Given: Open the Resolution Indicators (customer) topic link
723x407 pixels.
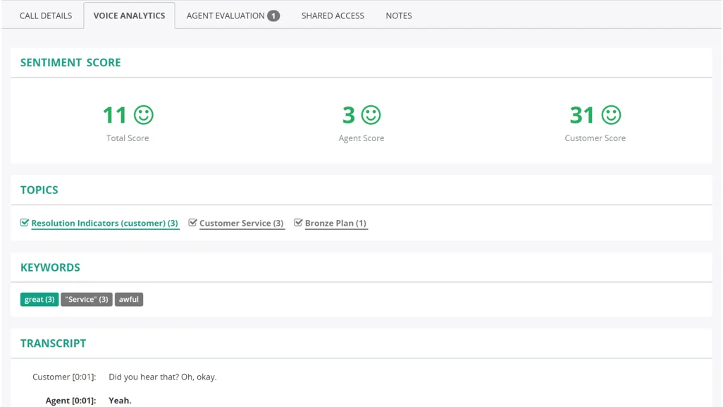Looking at the screenshot, I should (104, 223).
